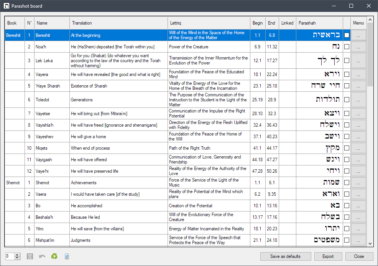Enable the checkbox for Mishpat'im

347,240
